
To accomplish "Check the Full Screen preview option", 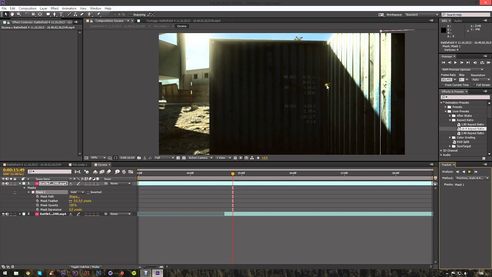I will click(x=474, y=85).
